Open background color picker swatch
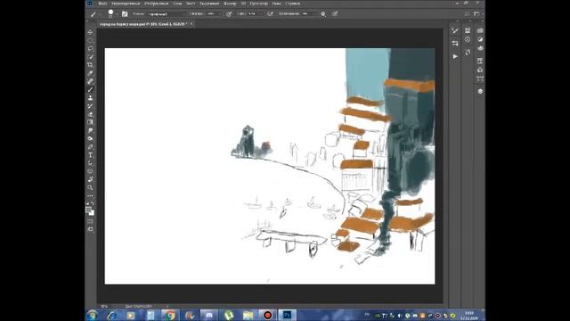This screenshot has width=570, height=321. [x=92, y=213]
